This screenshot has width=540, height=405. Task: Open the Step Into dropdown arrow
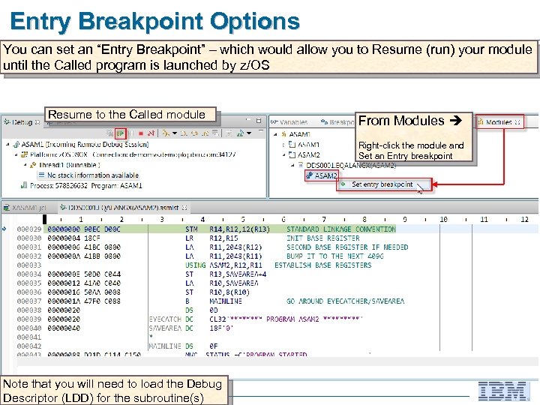point(174,133)
